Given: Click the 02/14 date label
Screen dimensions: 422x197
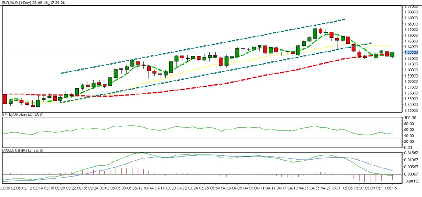Looking at the screenshot, I should [38, 188].
